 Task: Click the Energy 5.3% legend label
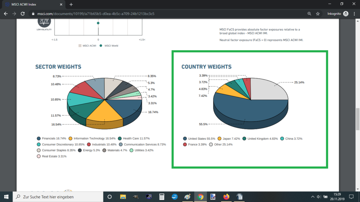click(92, 150)
